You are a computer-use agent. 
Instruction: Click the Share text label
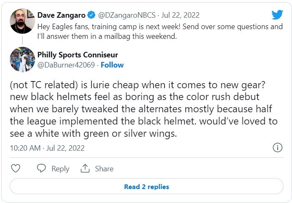104,169
